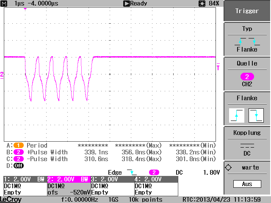Click the Ready run status indicator

(135, 3)
